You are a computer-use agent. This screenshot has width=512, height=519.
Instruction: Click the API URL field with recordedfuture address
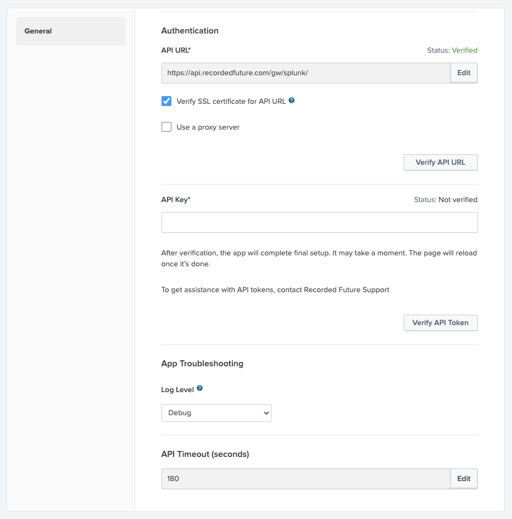[x=305, y=73]
